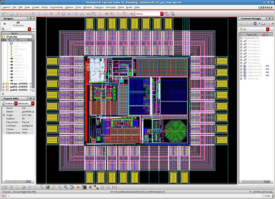Click the waveform icon at bottom toolbar end
This screenshot has width=275, height=199.
pyautogui.click(x=114, y=187)
